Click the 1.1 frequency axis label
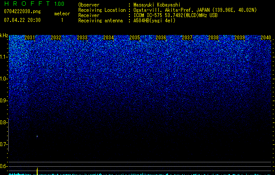 (x=3, y=57)
